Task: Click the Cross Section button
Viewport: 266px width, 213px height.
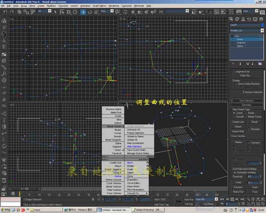Action: (238, 136)
